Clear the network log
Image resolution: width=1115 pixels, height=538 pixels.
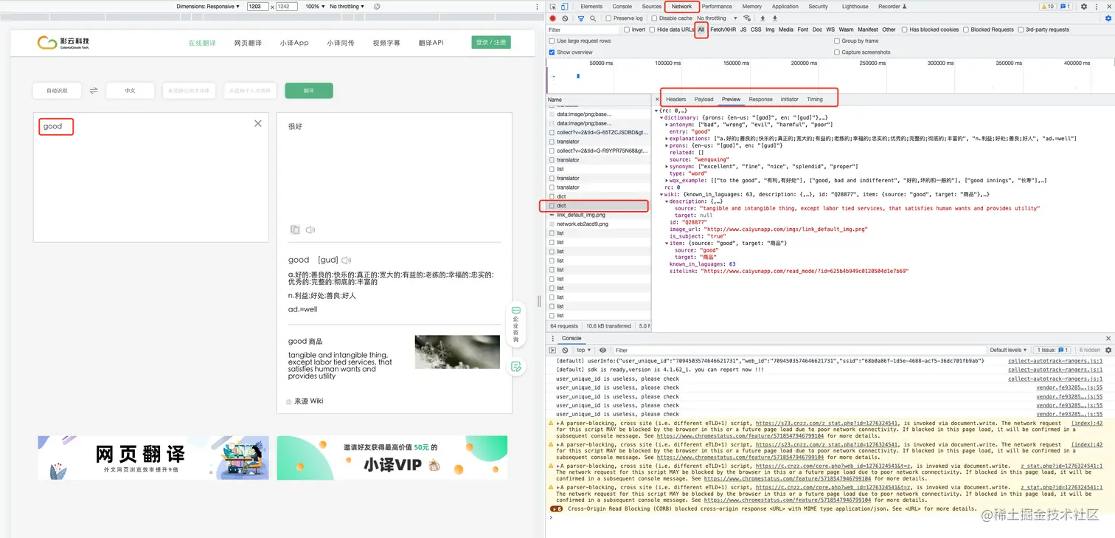[x=565, y=18]
